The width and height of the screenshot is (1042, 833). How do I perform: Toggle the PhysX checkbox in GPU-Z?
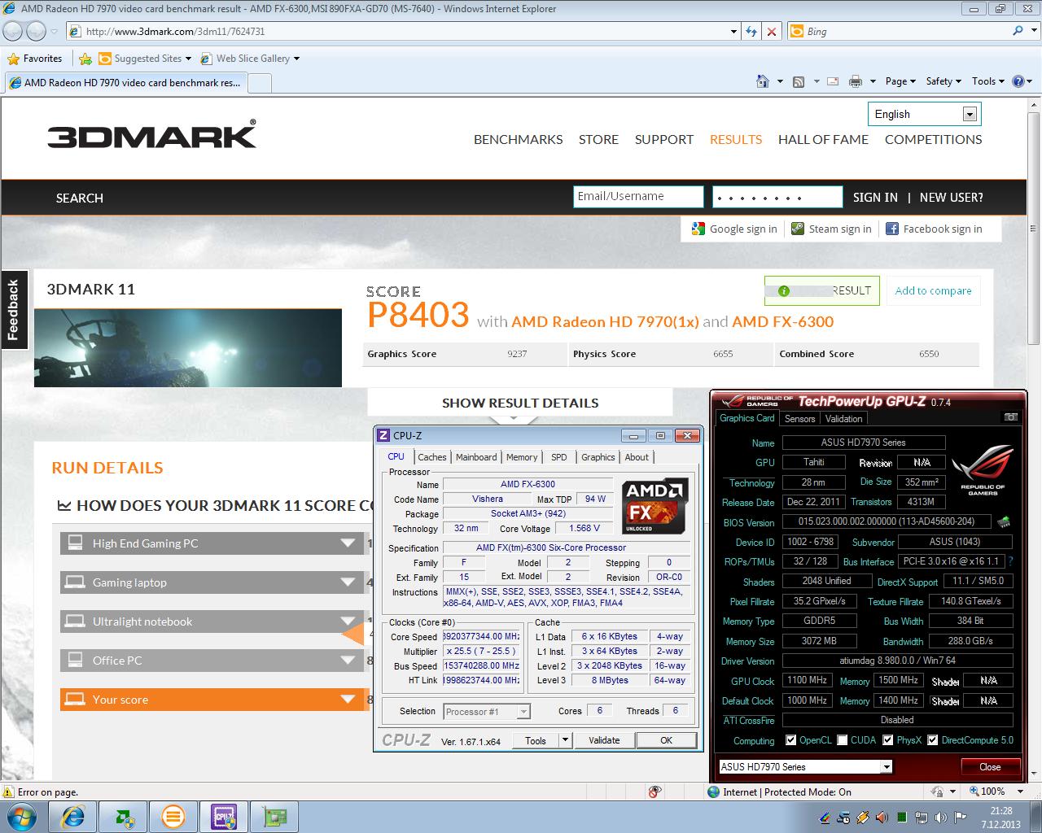point(887,740)
